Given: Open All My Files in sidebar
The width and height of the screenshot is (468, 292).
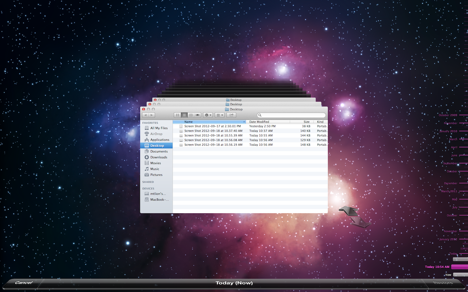Looking at the screenshot, I should pos(156,128).
